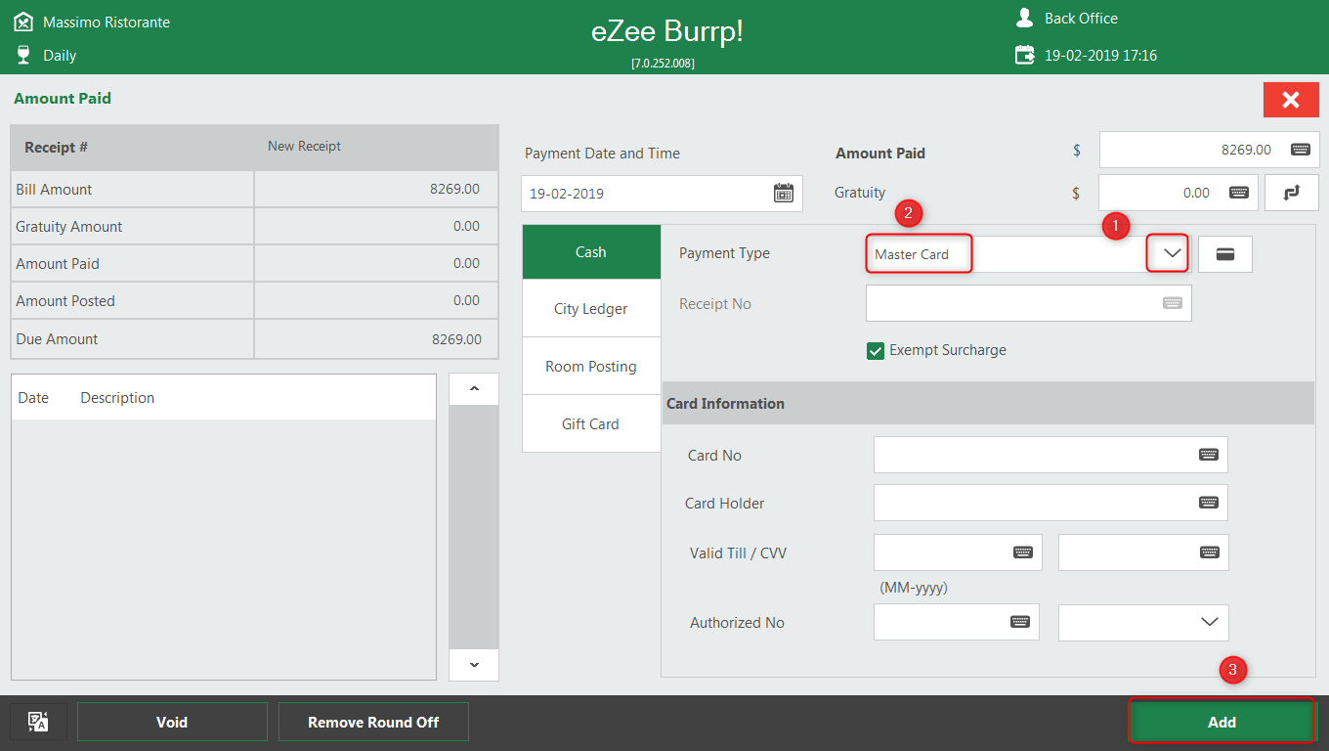This screenshot has width=1329, height=751.
Task: Click the Back Office user icon
Action: [x=1024, y=18]
